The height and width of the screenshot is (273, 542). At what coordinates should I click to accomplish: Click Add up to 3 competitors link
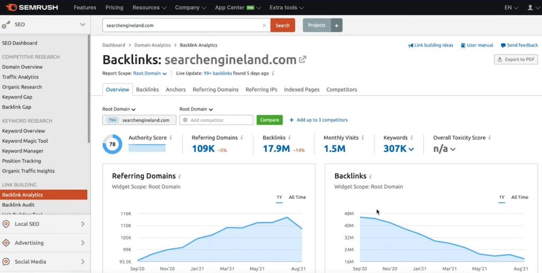pos(318,120)
